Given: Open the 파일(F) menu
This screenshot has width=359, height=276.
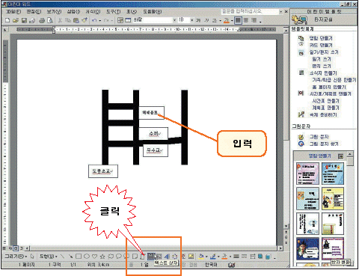Looking at the screenshot, I should coord(13,12).
